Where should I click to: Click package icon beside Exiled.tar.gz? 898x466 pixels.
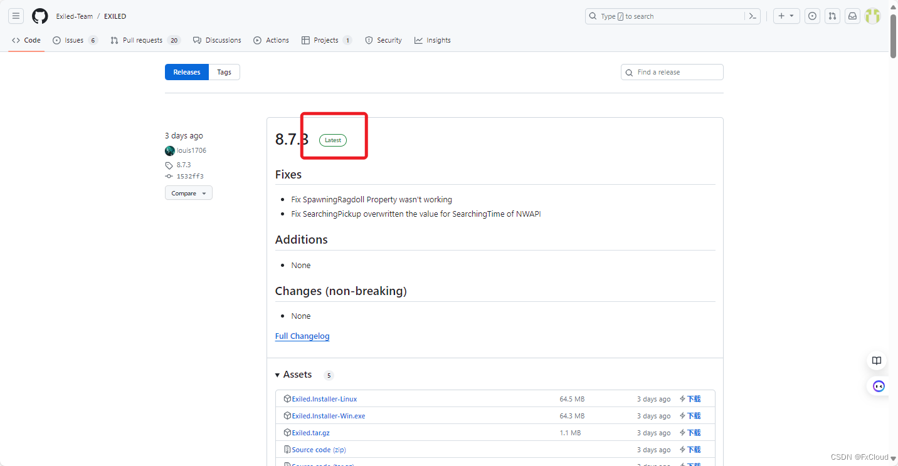(287, 432)
